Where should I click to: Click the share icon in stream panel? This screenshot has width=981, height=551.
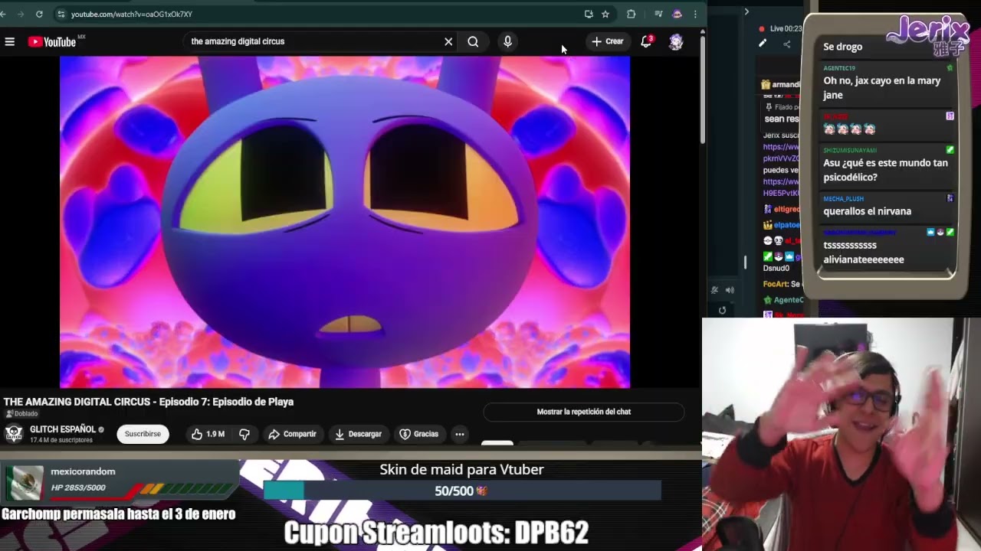click(787, 44)
